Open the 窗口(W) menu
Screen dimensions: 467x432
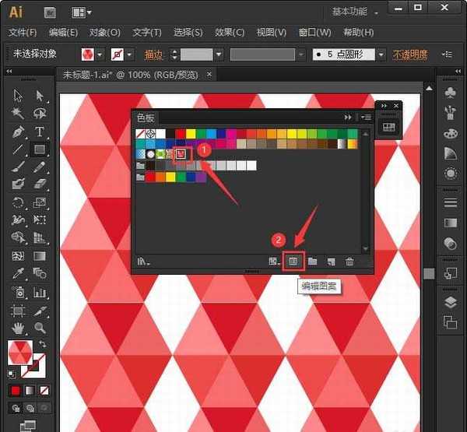(314, 33)
